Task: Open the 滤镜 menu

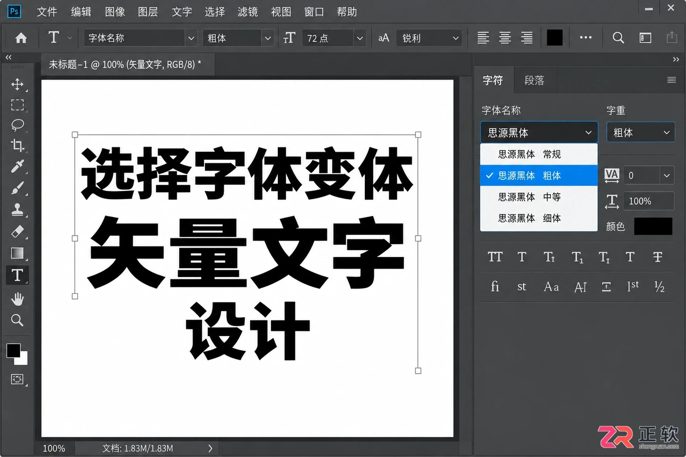Action: coord(248,12)
